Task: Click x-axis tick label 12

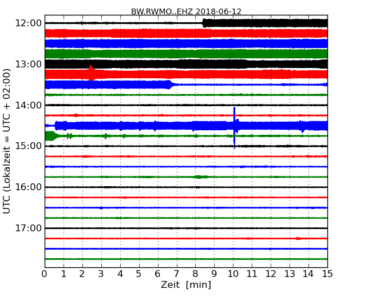Action: click(x=271, y=274)
